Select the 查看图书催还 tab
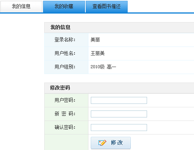Viewport: 194px width, 150px height. [x=107, y=7]
